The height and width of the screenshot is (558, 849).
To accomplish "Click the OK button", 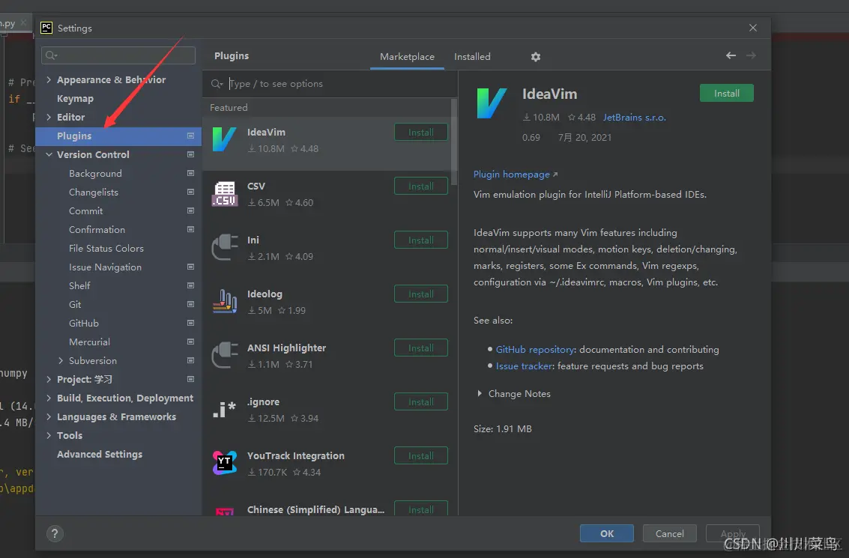I will (x=606, y=533).
